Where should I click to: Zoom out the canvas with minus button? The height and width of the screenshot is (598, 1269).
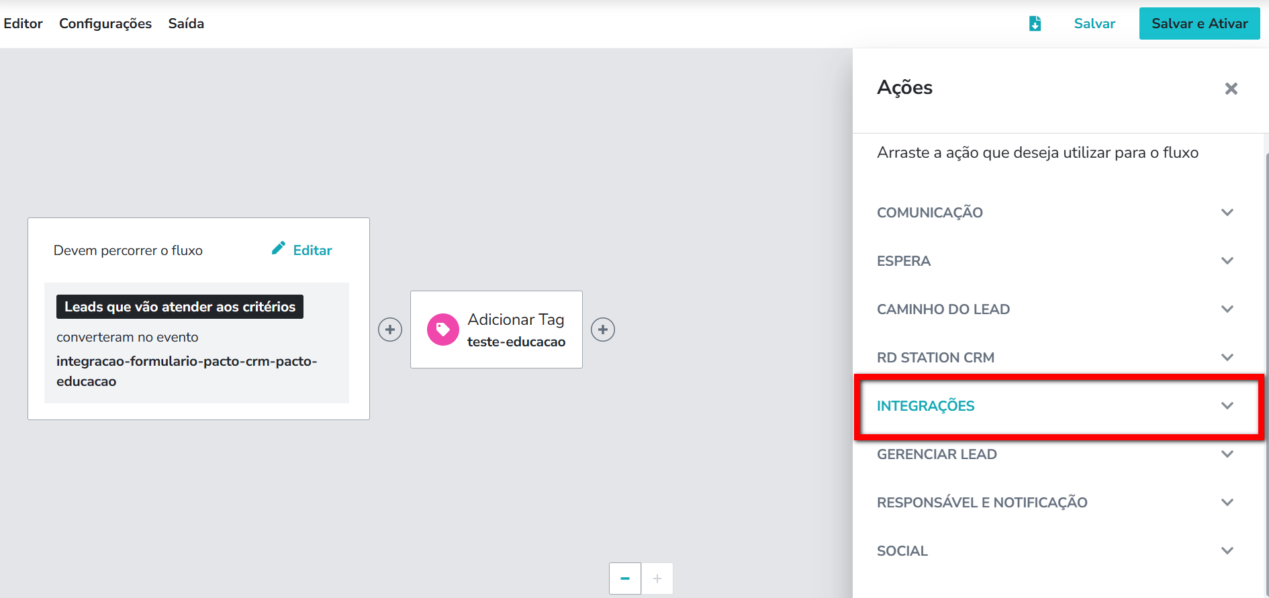pos(625,579)
